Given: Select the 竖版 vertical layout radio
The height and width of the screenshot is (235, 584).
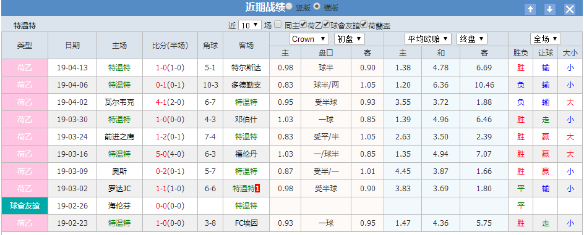Looking at the screenshot, I should tap(290, 6).
